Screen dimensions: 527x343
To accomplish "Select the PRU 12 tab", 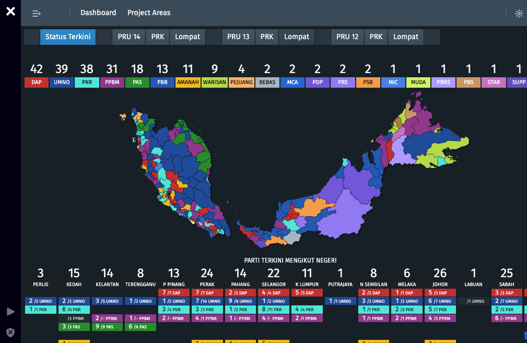I will point(347,37).
